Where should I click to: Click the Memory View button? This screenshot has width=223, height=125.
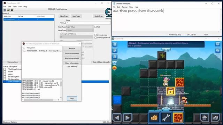(x=13, y=62)
